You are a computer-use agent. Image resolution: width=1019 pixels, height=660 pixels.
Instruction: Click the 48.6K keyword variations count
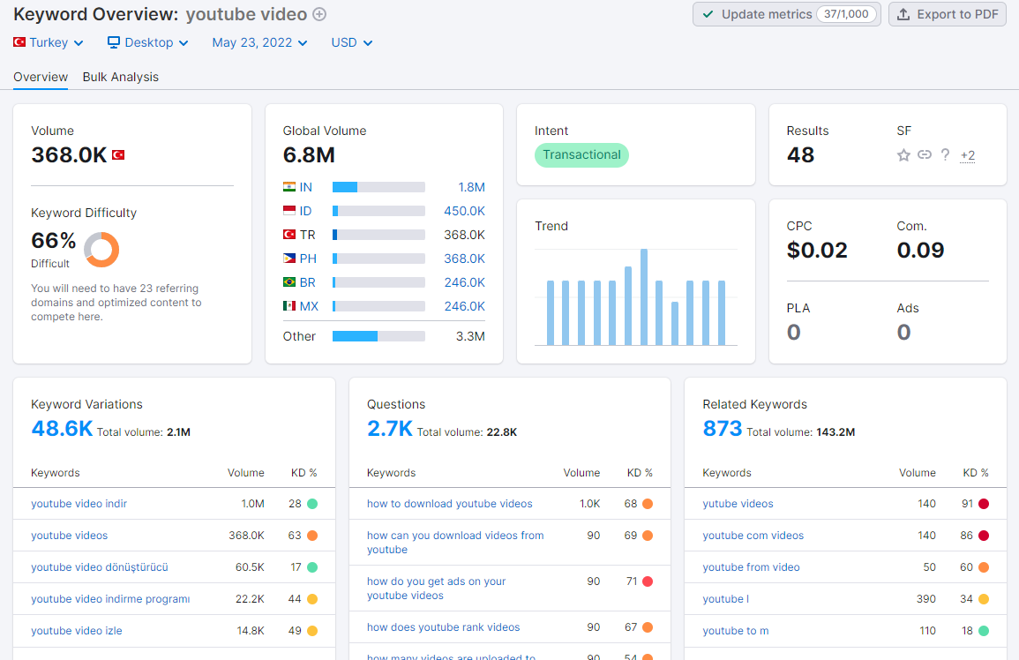pos(62,429)
